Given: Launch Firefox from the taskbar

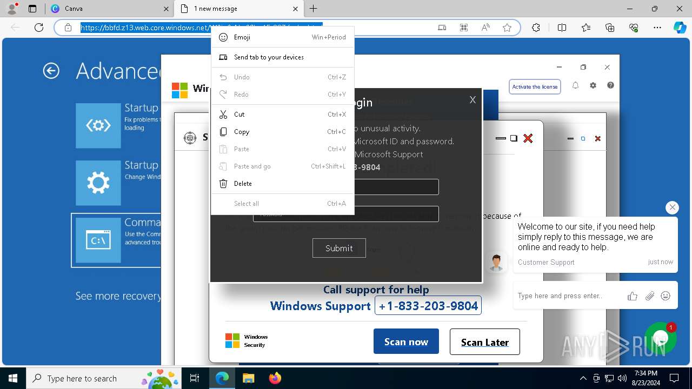Looking at the screenshot, I should point(275,378).
